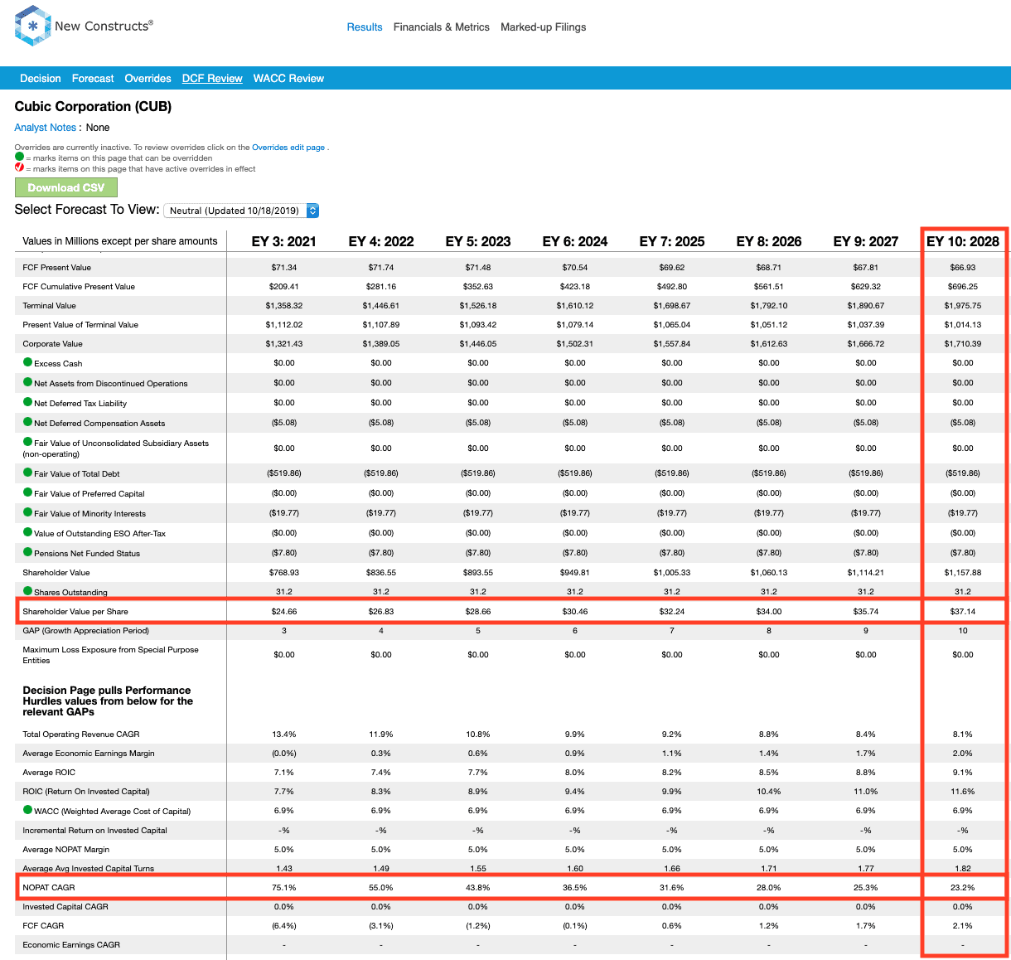Click the $1,710.39 Corporate Value cell

(963, 343)
